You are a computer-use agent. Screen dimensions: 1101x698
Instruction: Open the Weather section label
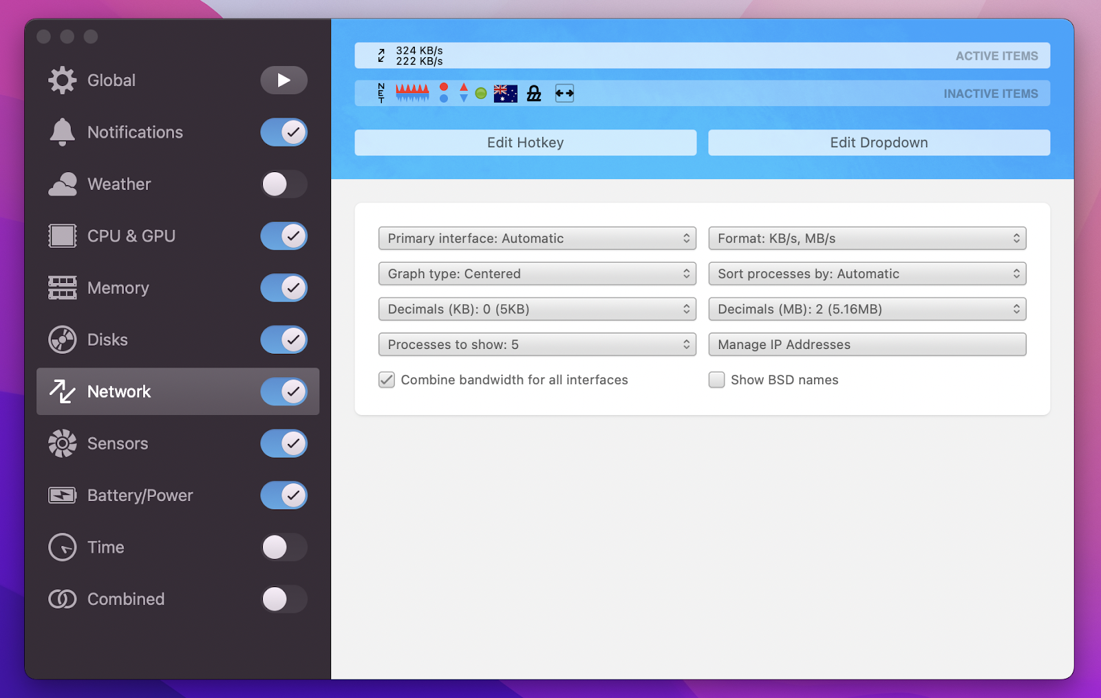tap(119, 184)
